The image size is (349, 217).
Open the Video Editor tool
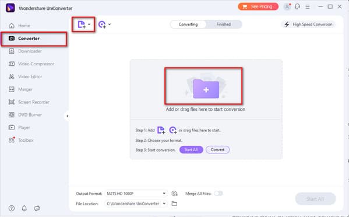pos(25,76)
